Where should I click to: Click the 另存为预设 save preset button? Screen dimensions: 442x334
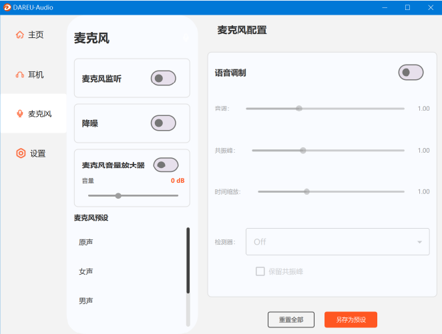tap(351, 320)
